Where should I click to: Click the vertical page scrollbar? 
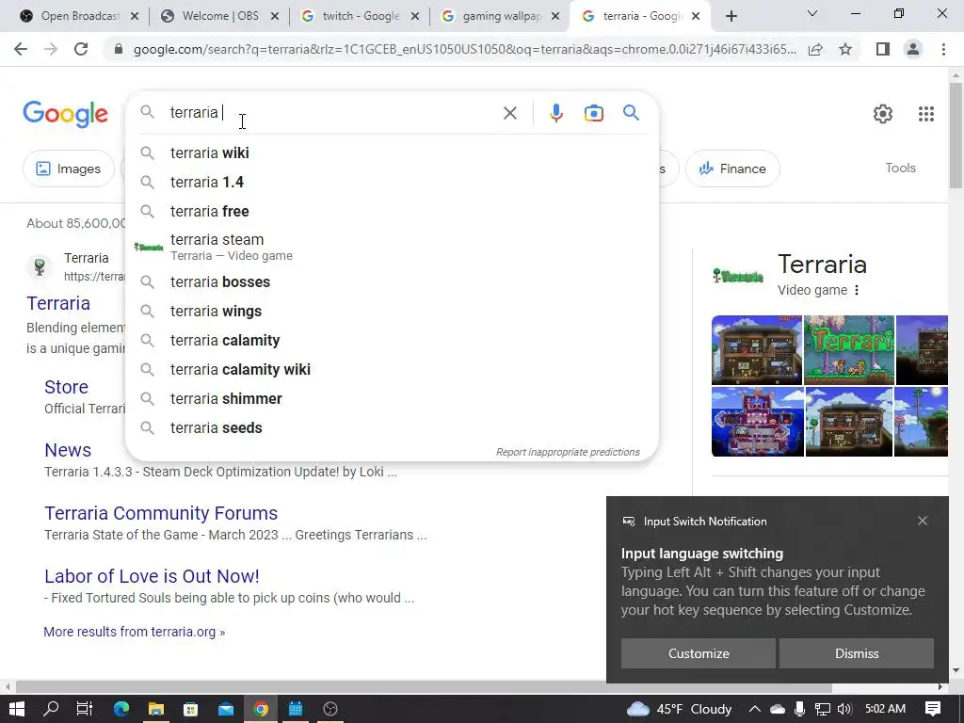[x=956, y=136]
